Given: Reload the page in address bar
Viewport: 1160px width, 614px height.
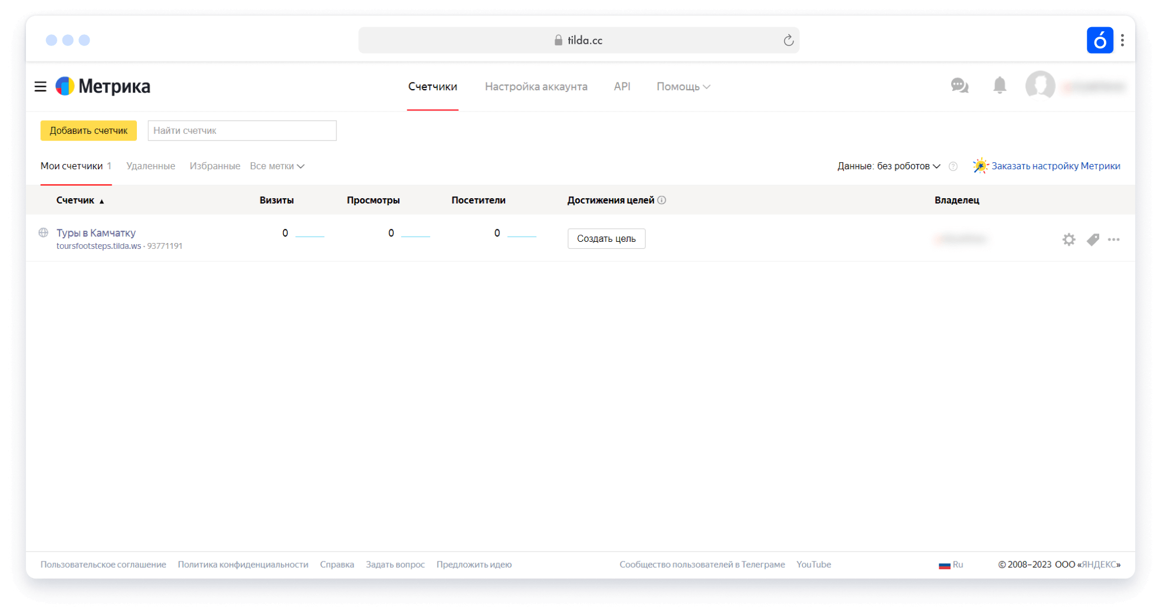Looking at the screenshot, I should [x=788, y=40].
